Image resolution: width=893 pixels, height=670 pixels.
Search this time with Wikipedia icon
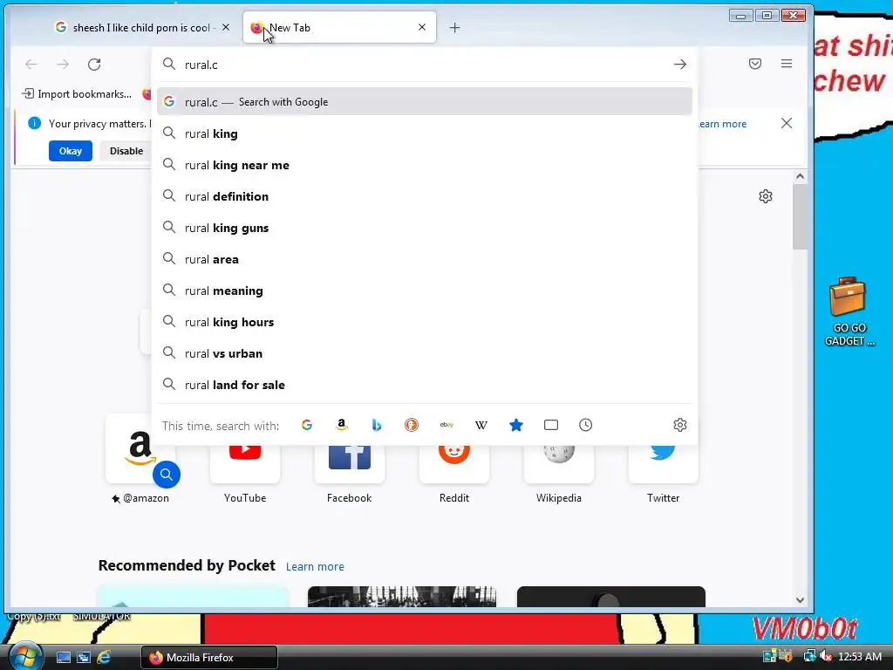(481, 425)
